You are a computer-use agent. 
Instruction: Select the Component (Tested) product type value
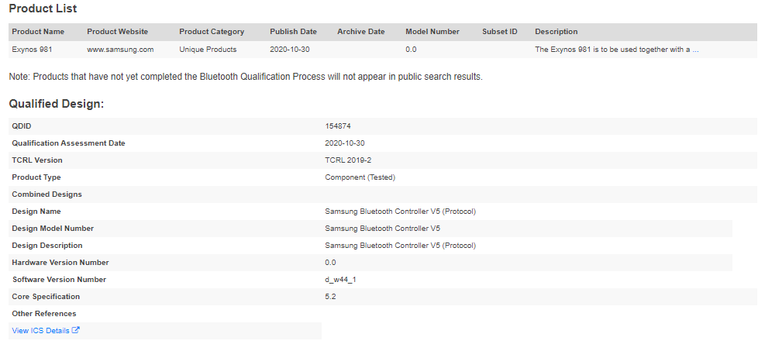[x=360, y=177]
